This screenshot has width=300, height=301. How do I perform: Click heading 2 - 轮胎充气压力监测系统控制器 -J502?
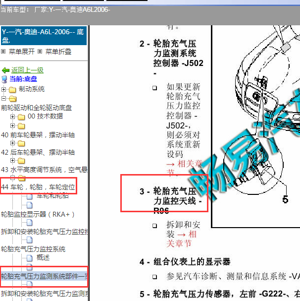pos(172,58)
